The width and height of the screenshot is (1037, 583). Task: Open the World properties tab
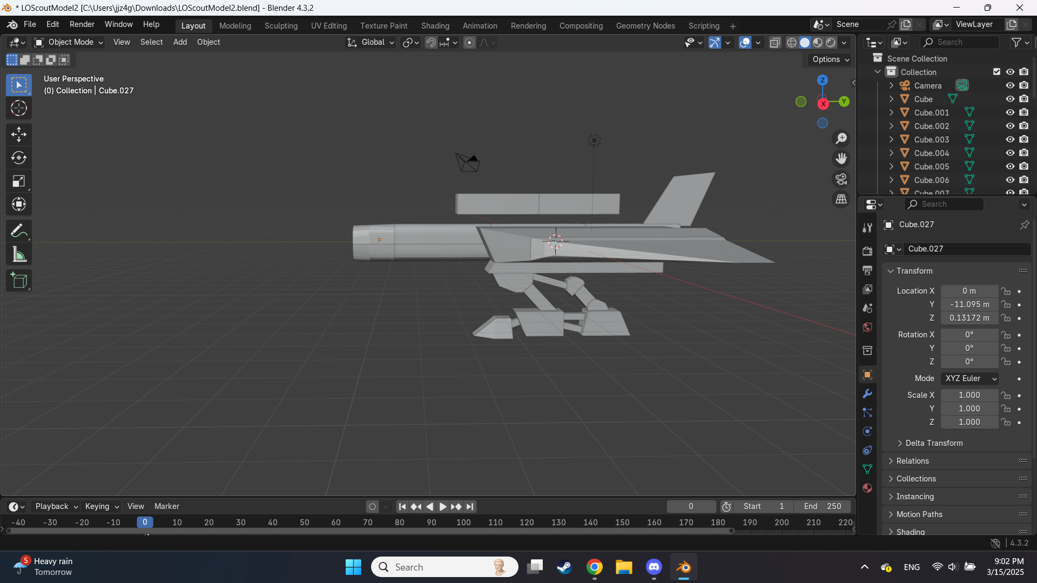(867, 327)
